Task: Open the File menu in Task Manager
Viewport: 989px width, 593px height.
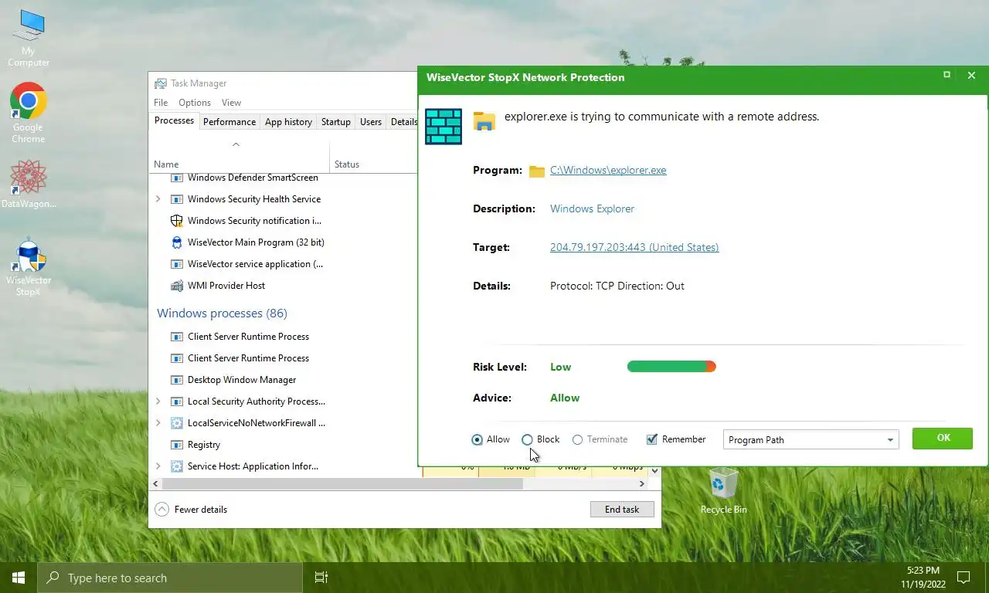Action: click(x=161, y=103)
